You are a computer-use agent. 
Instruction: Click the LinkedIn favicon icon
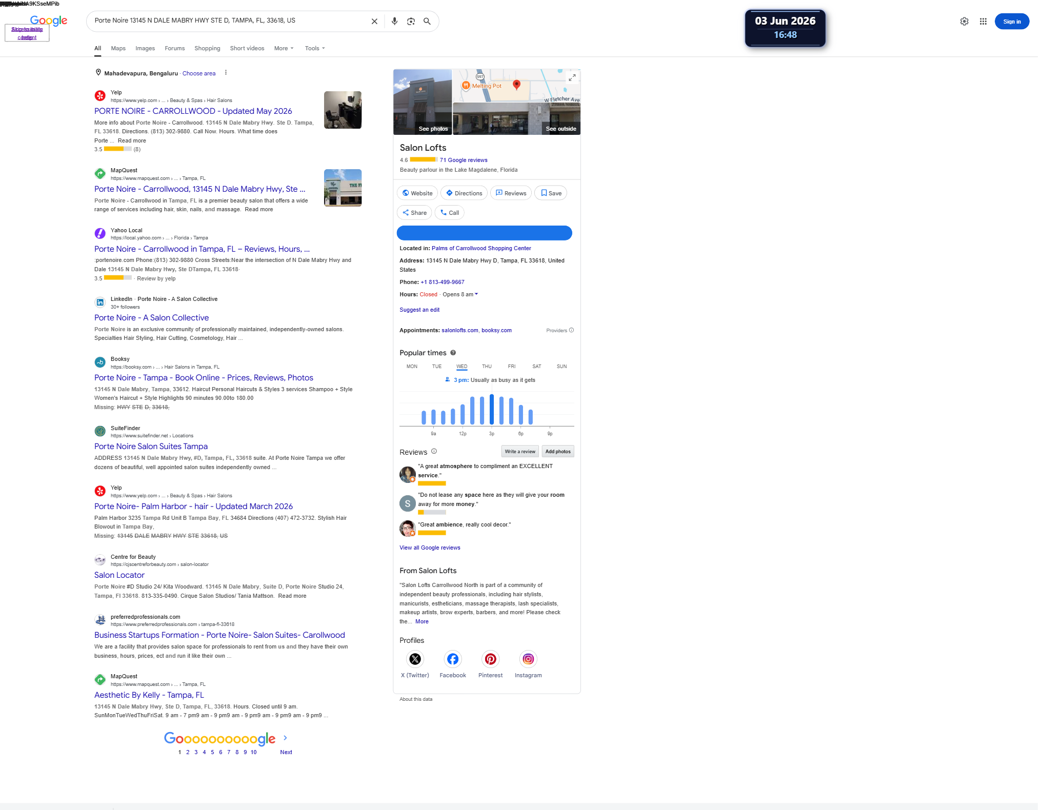coord(100,302)
